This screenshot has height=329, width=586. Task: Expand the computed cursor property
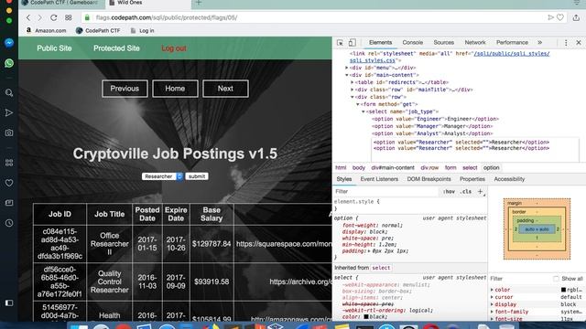[492, 297]
